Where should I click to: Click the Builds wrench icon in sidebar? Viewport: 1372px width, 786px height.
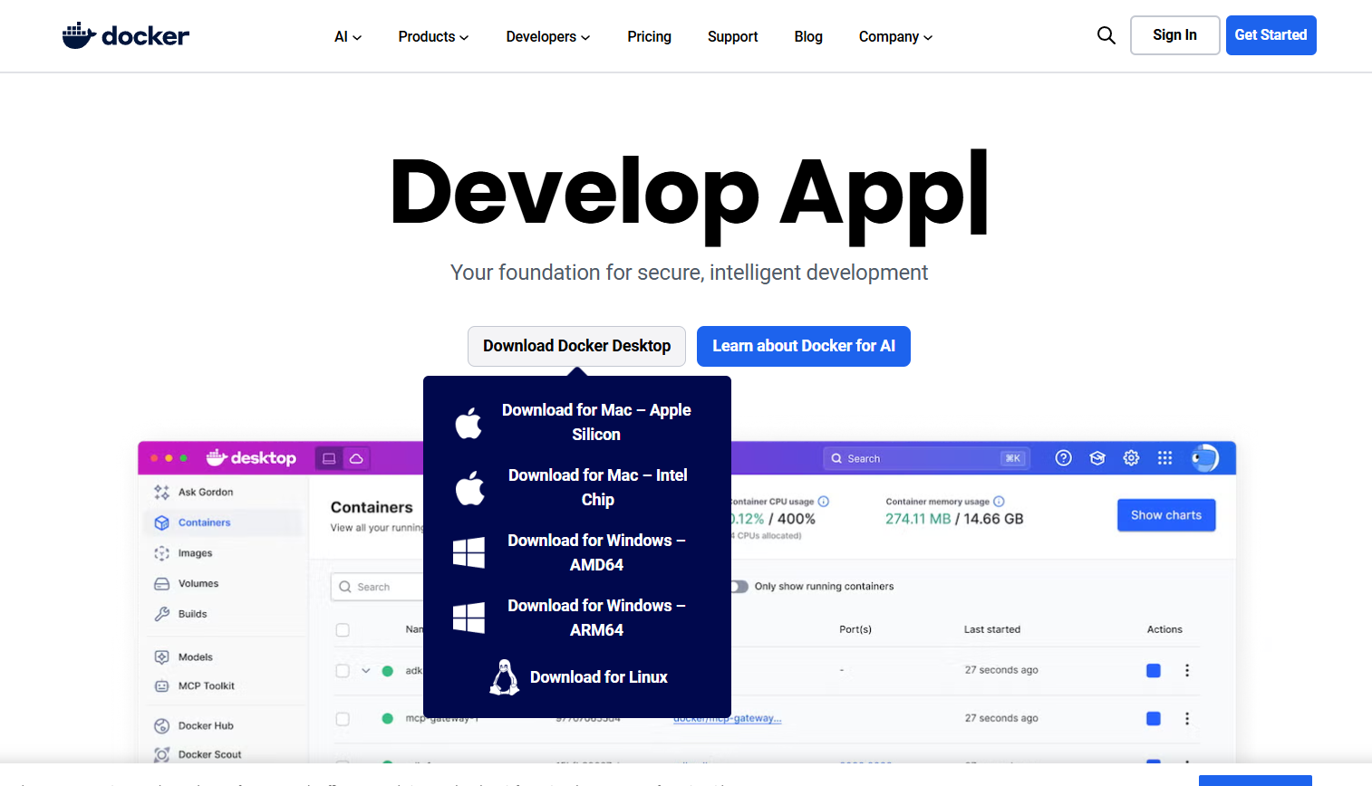point(161,614)
